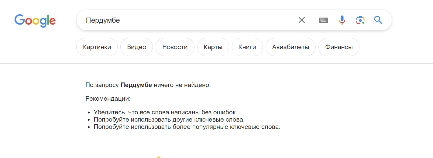Clear the search query with X
The image size is (433, 158).
(301, 20)
